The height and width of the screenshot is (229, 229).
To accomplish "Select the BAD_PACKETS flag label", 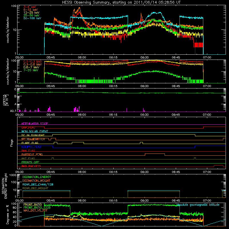I will coord(31,166).
